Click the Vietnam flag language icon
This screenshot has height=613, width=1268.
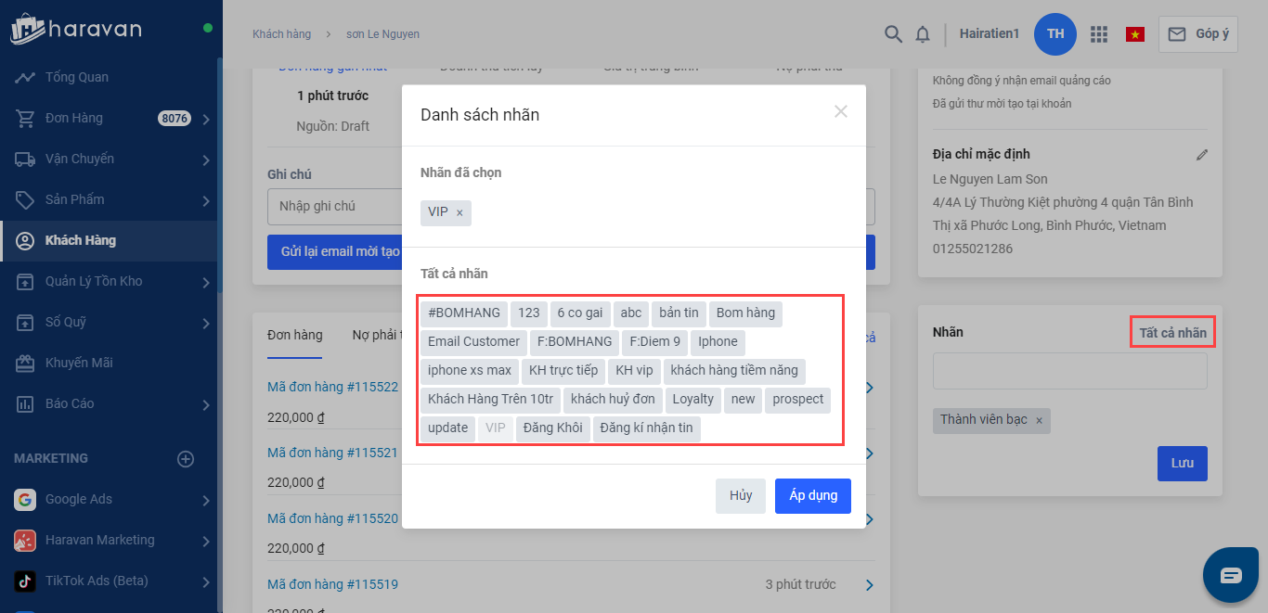click(x=1134, y=34)
